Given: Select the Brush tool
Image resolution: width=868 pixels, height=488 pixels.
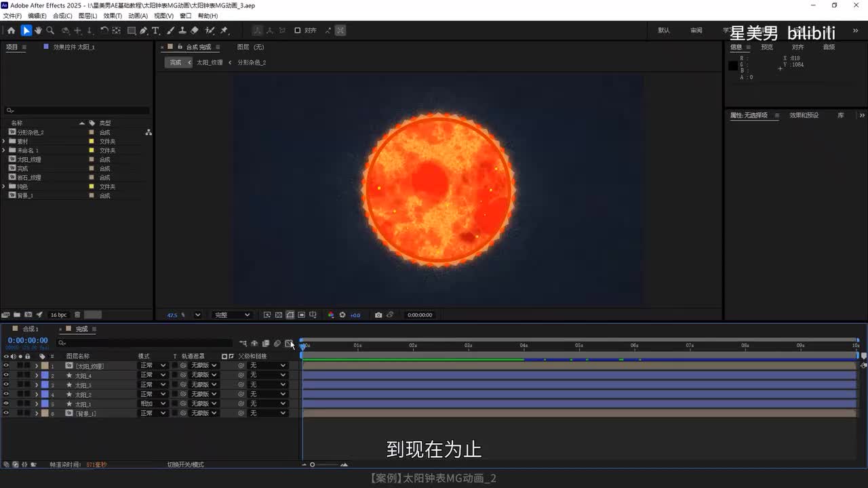Looking at the screenshot, I should 170,30.
